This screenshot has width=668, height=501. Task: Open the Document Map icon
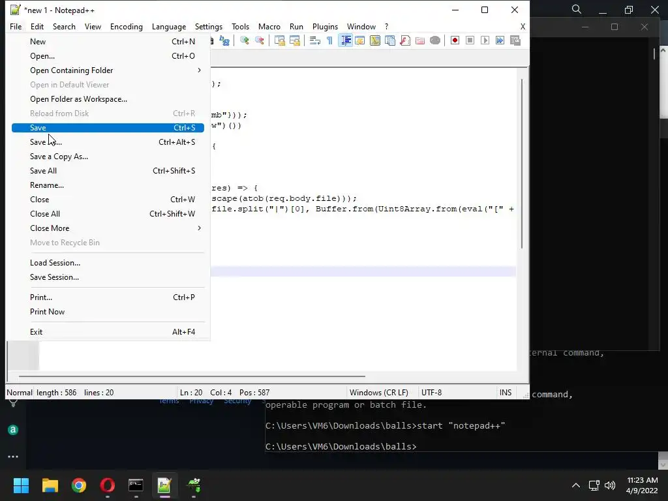[375, 40]
